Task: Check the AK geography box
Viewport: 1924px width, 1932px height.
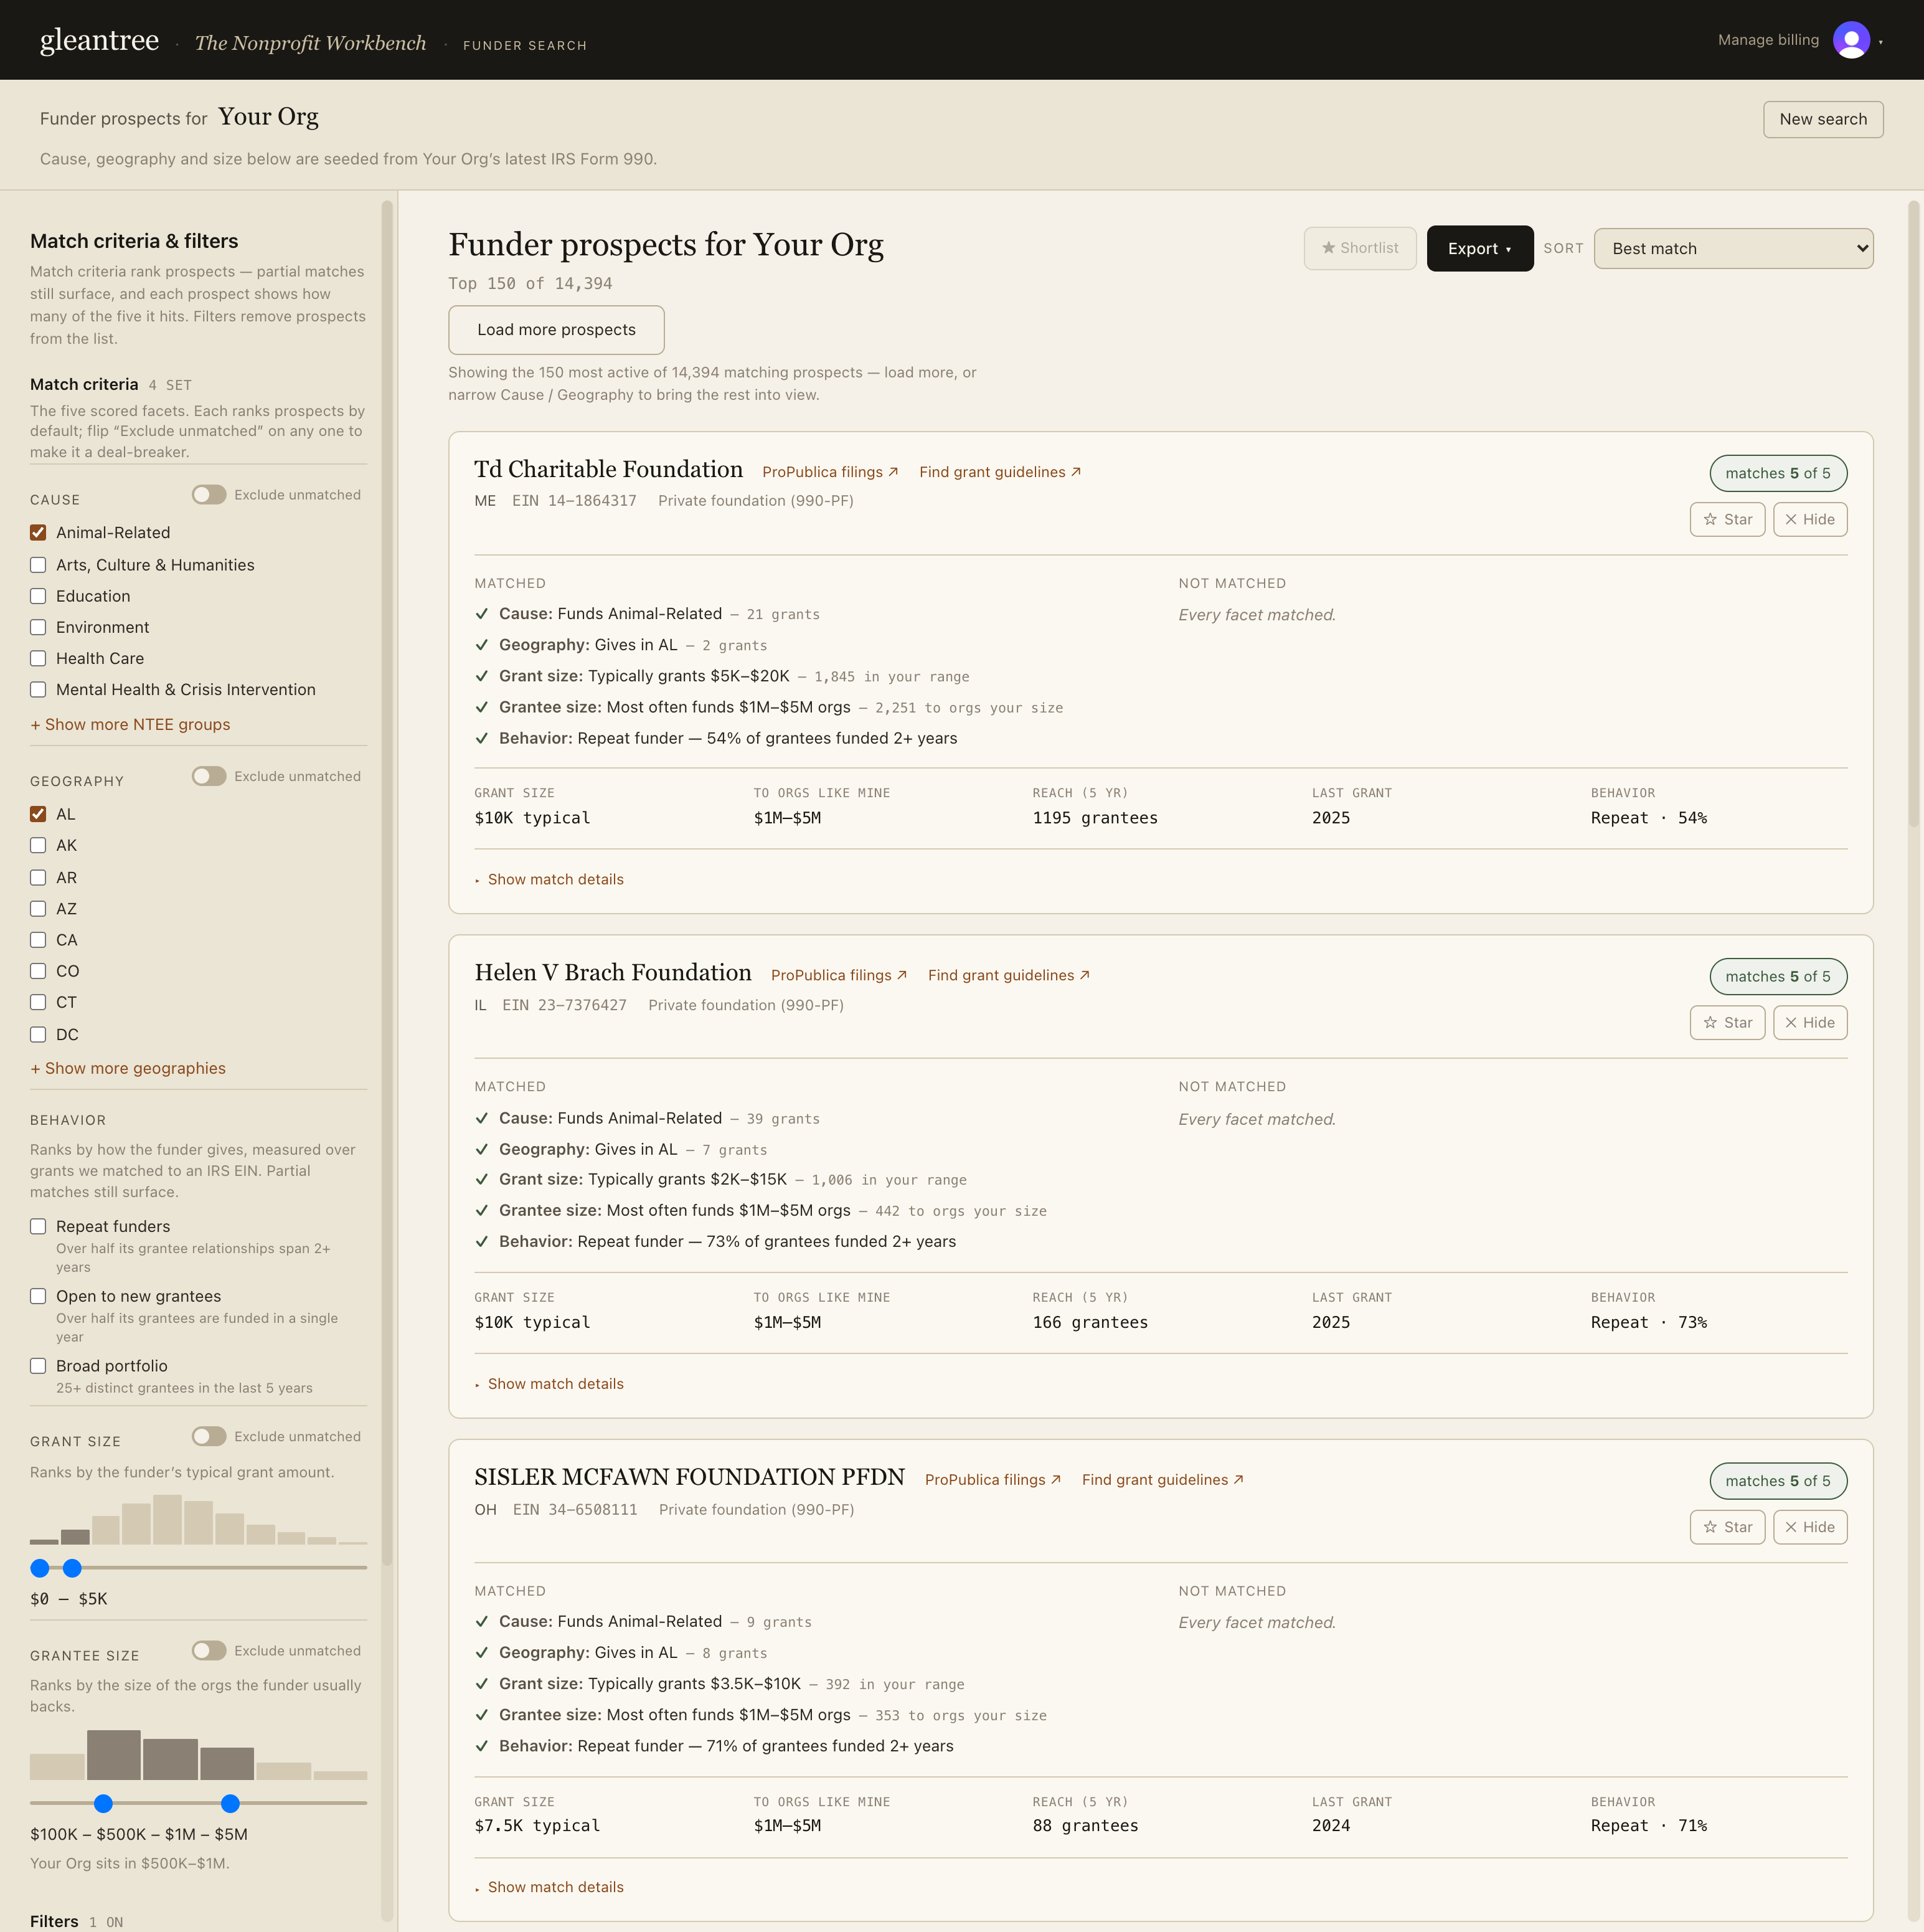Action: click(x=38, y=845)
